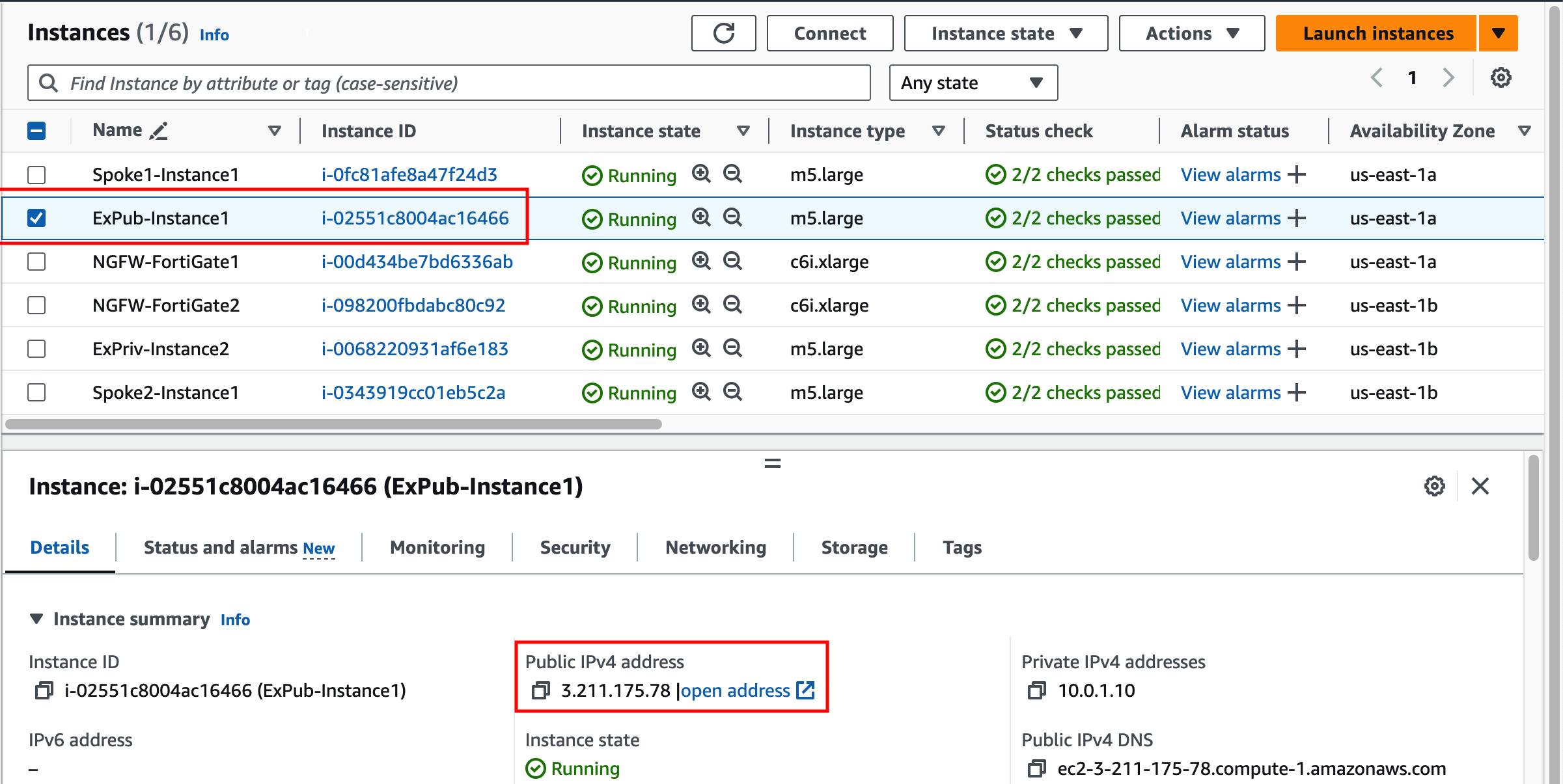Edit Name column pencil icon
The image size is (1563, 784).
pos(159,131)
